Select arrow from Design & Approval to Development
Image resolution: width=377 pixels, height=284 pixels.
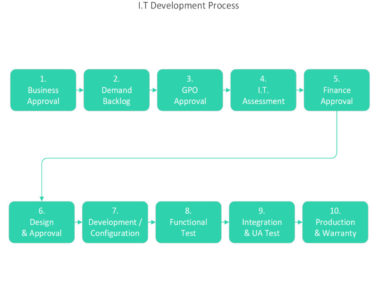tap(78, 222)
